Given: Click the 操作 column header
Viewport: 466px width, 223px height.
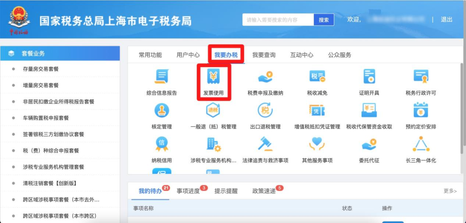Looking at the screenshot, I should pyautogui.click(x=387, y=208).
